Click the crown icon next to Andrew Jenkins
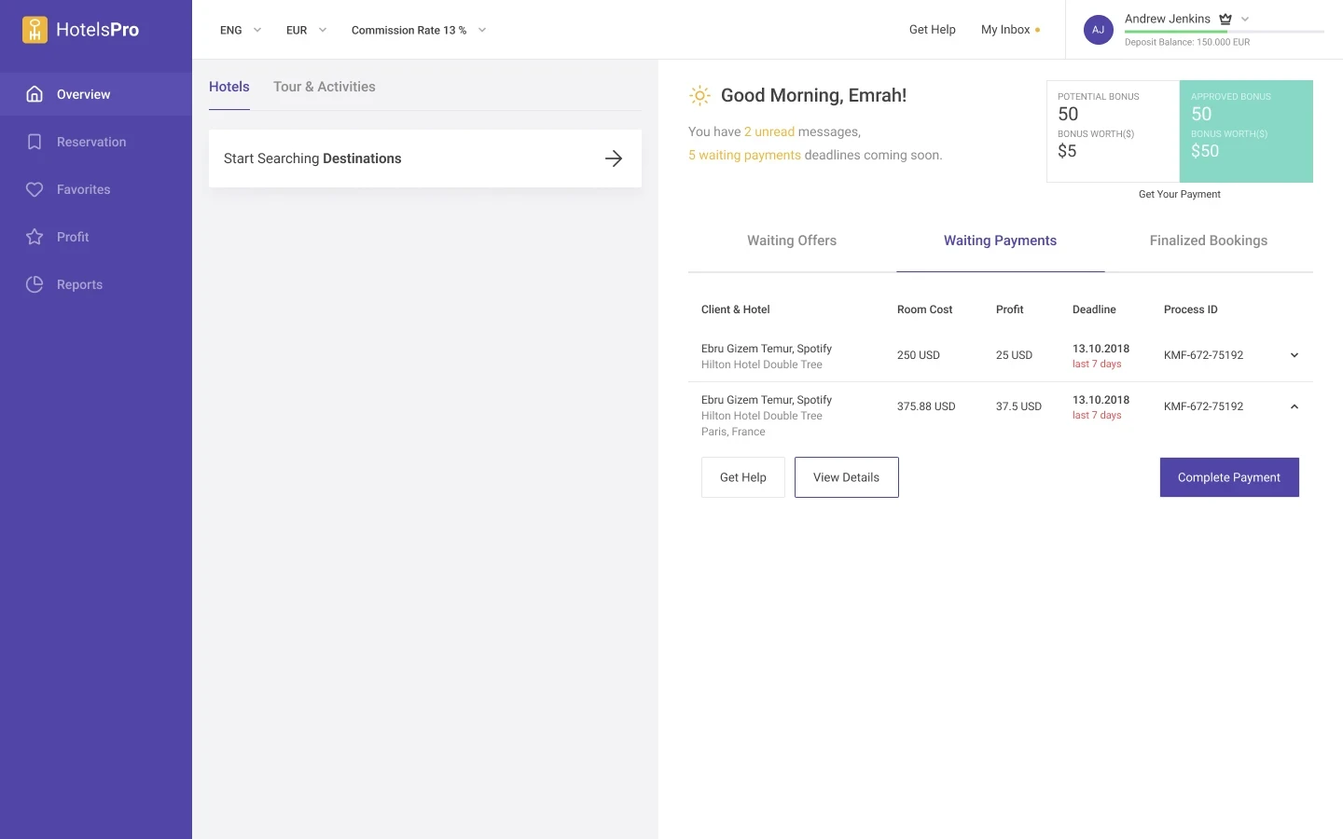The height and width of the screenshot is (839, 1343). tap(1225, 19)
